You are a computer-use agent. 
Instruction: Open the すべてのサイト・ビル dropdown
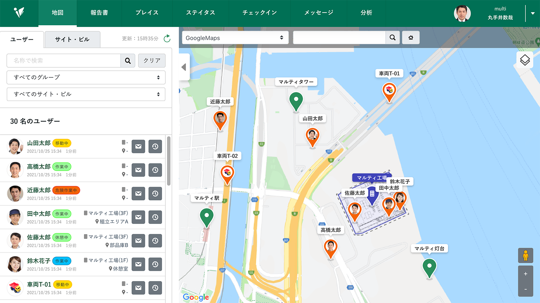coord(86,94)
